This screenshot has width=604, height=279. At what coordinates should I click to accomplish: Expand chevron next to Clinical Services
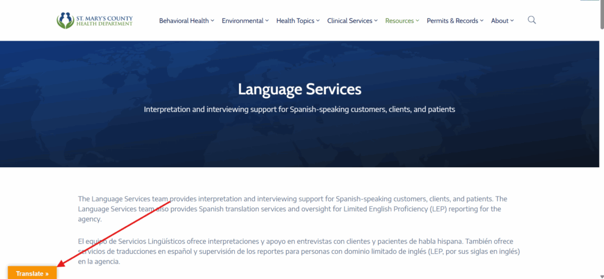click(376, 21)
